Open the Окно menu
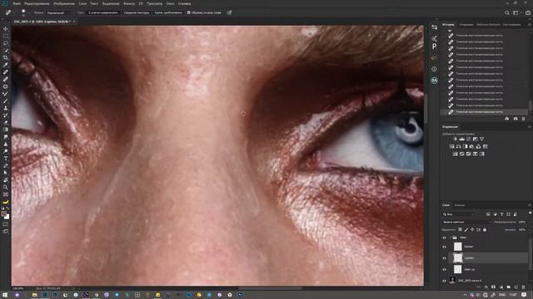This screenshot has height=299, width=533. click(170, 3)
